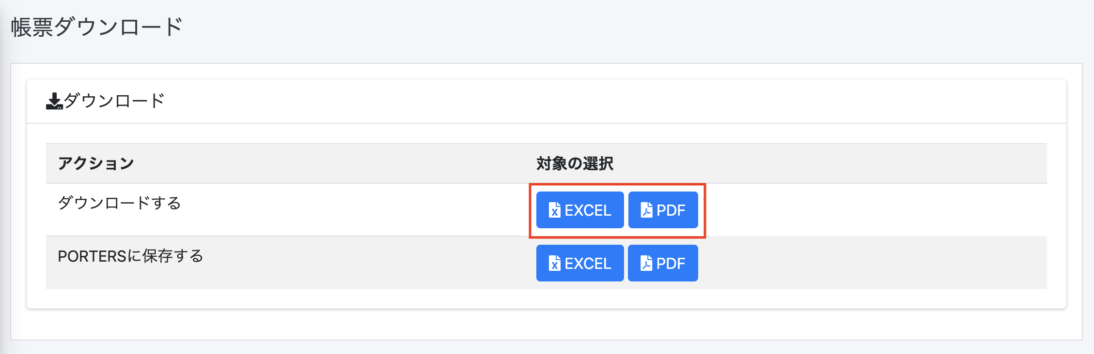The width and height of the screenshot is (1094, 354).
Task: Click blank space right of the red highlighted box
Action: 872,210
